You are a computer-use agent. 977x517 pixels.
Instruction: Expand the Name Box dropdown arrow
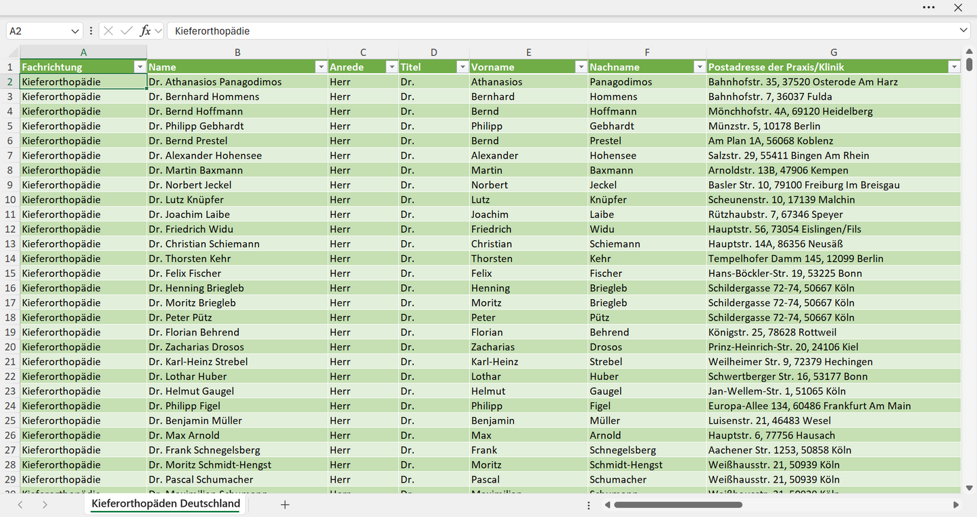[75, 31]
